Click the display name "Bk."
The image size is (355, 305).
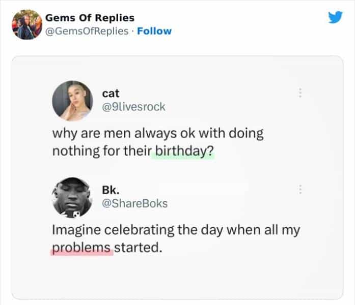[110, 190]
